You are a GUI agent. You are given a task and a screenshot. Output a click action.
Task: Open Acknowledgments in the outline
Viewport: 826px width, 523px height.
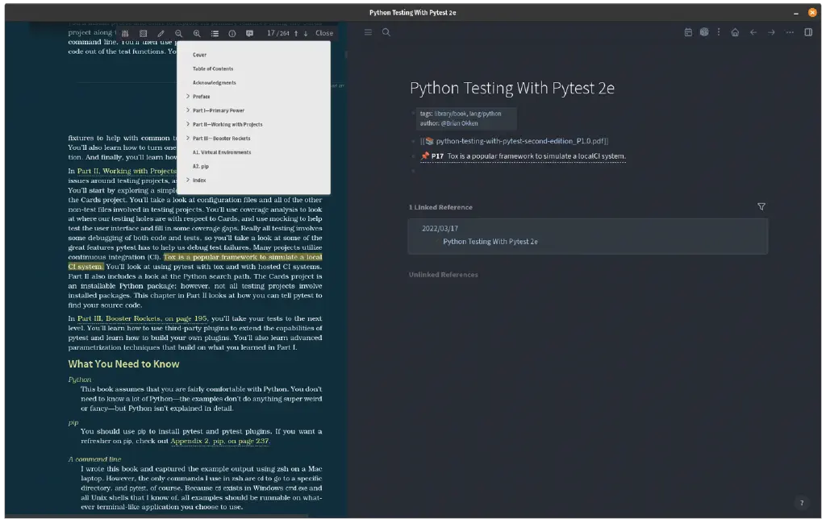point(214,83)
